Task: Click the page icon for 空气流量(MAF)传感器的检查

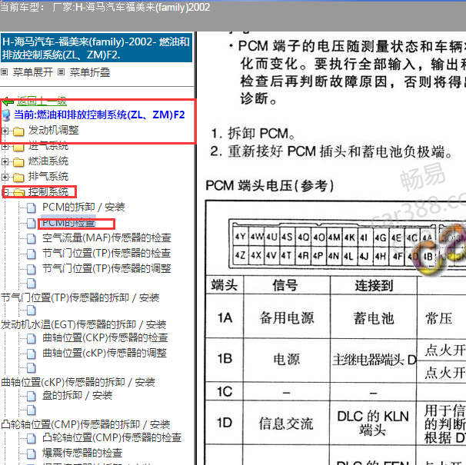Action: (32, 238)
